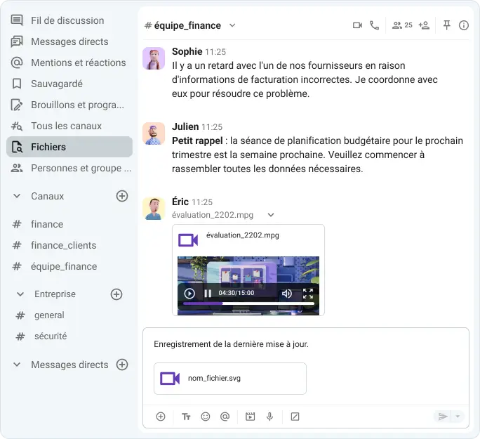This screenshot has width=480, height=439.
Task: Collapse the évaluation_2202.mpg attachment
Action: point(271,215)
